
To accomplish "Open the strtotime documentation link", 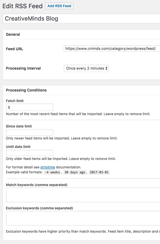I will pos(47,167).
